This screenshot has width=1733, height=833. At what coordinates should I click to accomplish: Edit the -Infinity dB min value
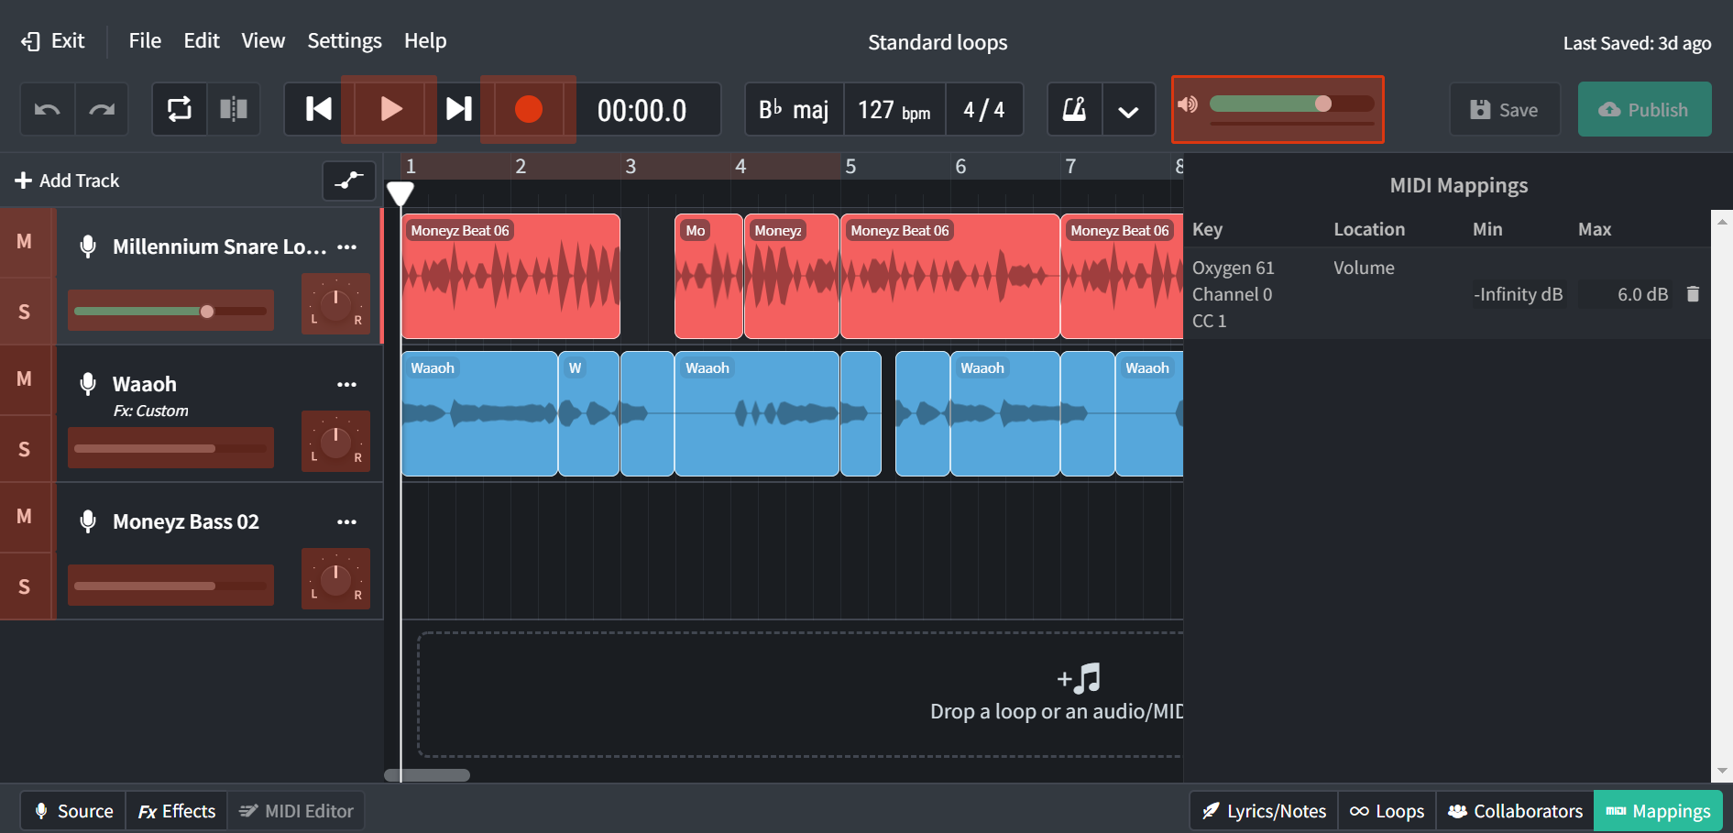coord(1518,294)
